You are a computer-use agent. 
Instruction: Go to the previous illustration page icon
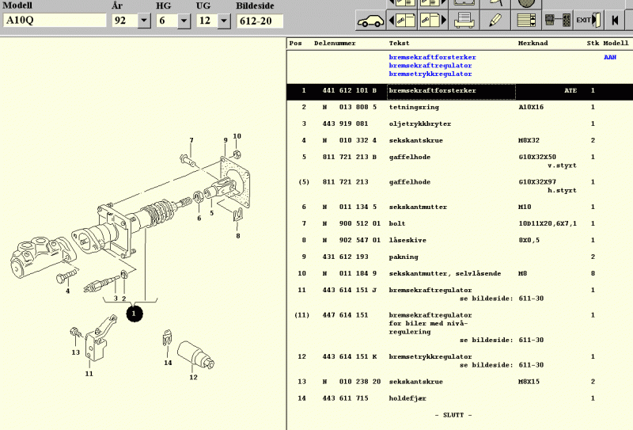[401, 19]
